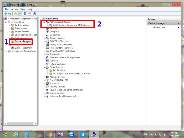Click the Display adapters icon
This screenshot has height=138, width=184.
47,38
